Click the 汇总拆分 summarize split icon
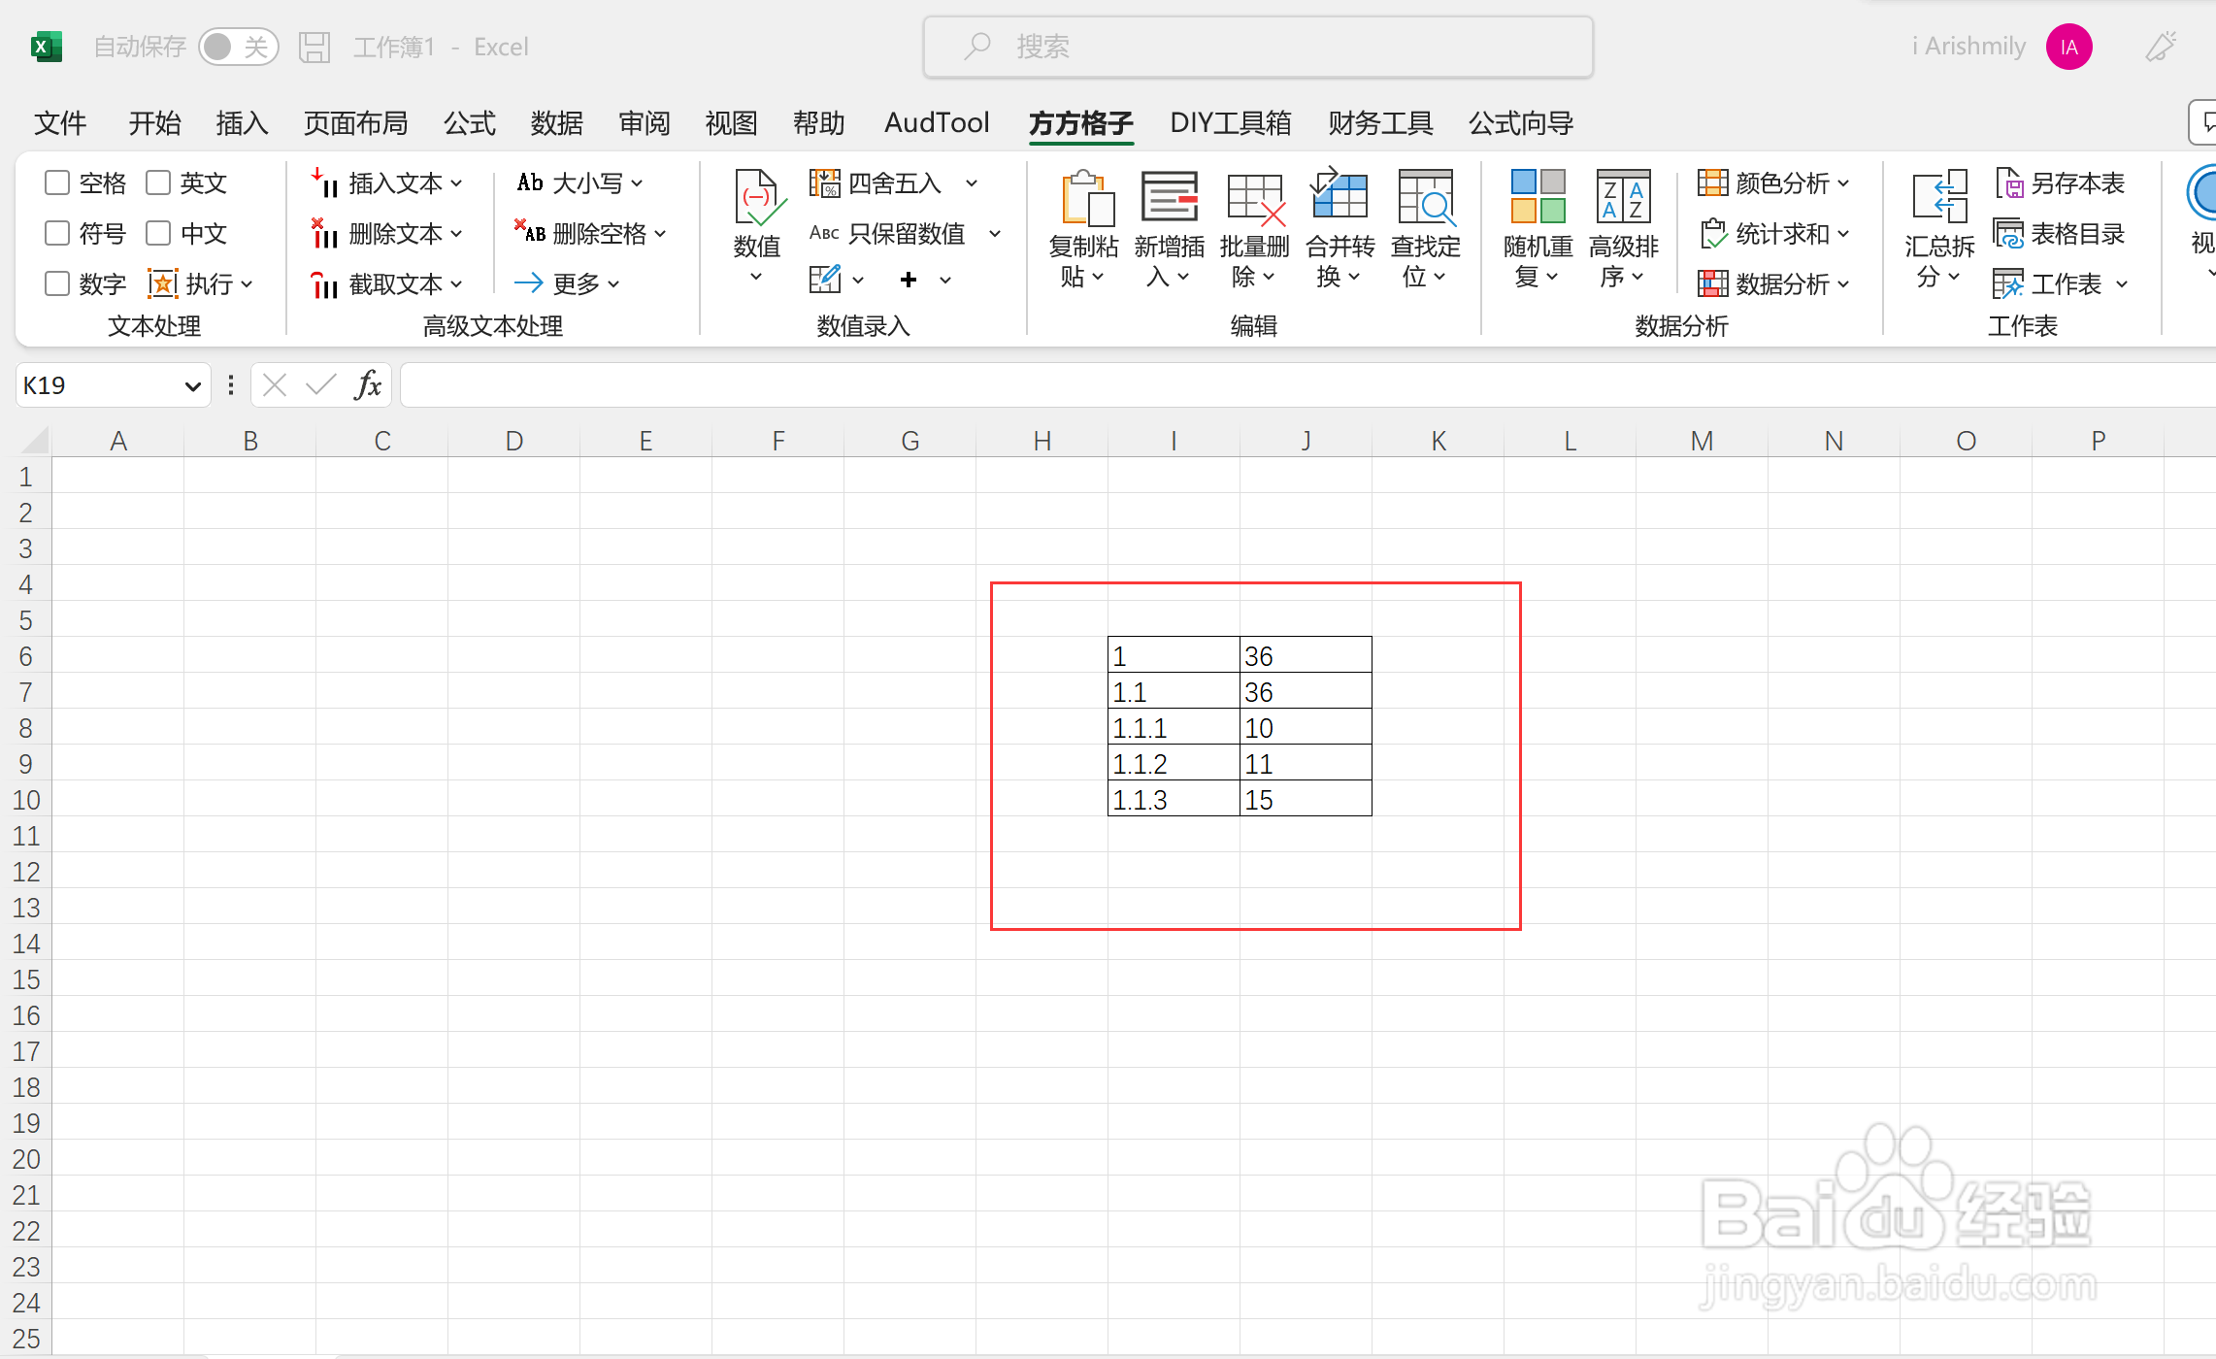The height and width of the screenshot is (1359, 2216). pyautogui.click(x=1939, y=196)
